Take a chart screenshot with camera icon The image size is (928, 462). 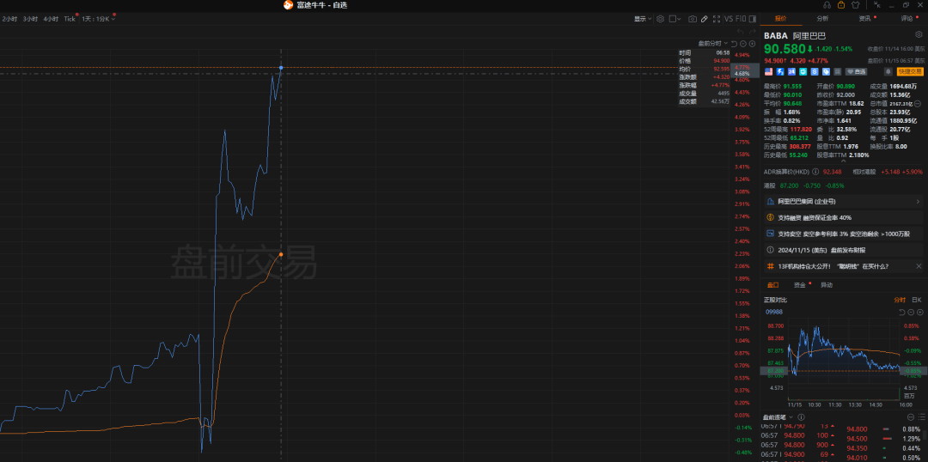tap(693, 19)
